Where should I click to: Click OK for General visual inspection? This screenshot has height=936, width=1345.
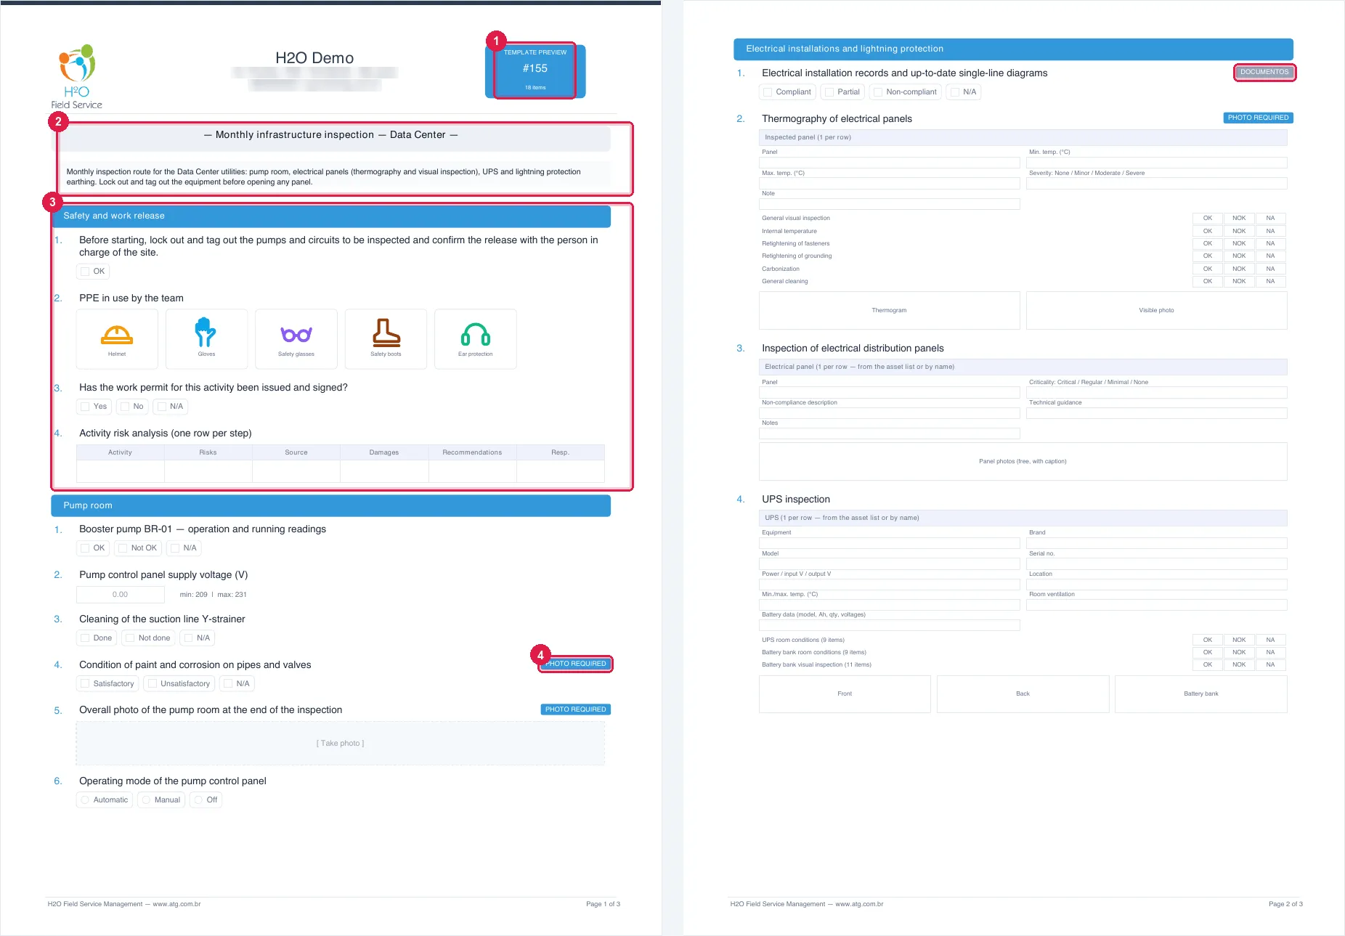pyautogui.click(x=1208, y=219)
